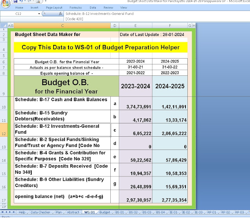This screenshot has width=250, height=221.
Task: Switch to the BS 01 sheet tab
Action: [120, 212]
